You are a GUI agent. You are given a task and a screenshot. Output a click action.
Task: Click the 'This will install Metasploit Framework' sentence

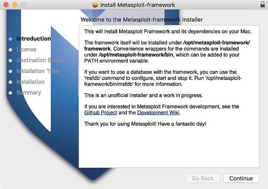tap(168, 32)
